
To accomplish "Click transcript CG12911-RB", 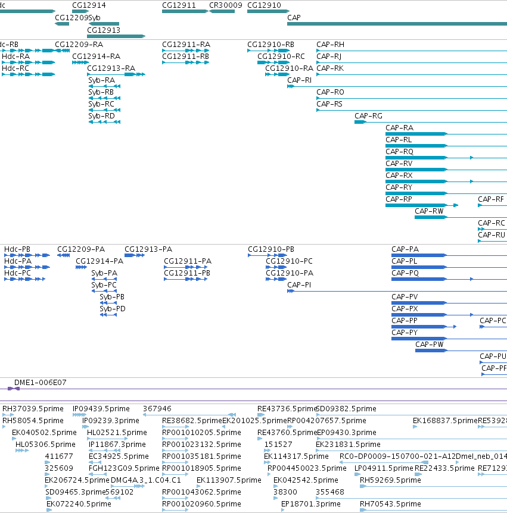I will 186,62.
